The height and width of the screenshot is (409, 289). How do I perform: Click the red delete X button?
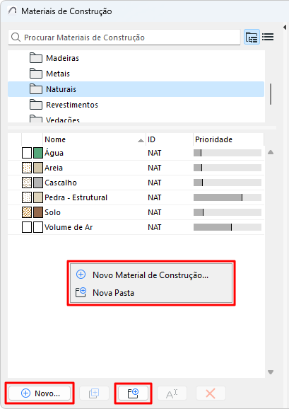pyautogui.click(x=211, y=393)
